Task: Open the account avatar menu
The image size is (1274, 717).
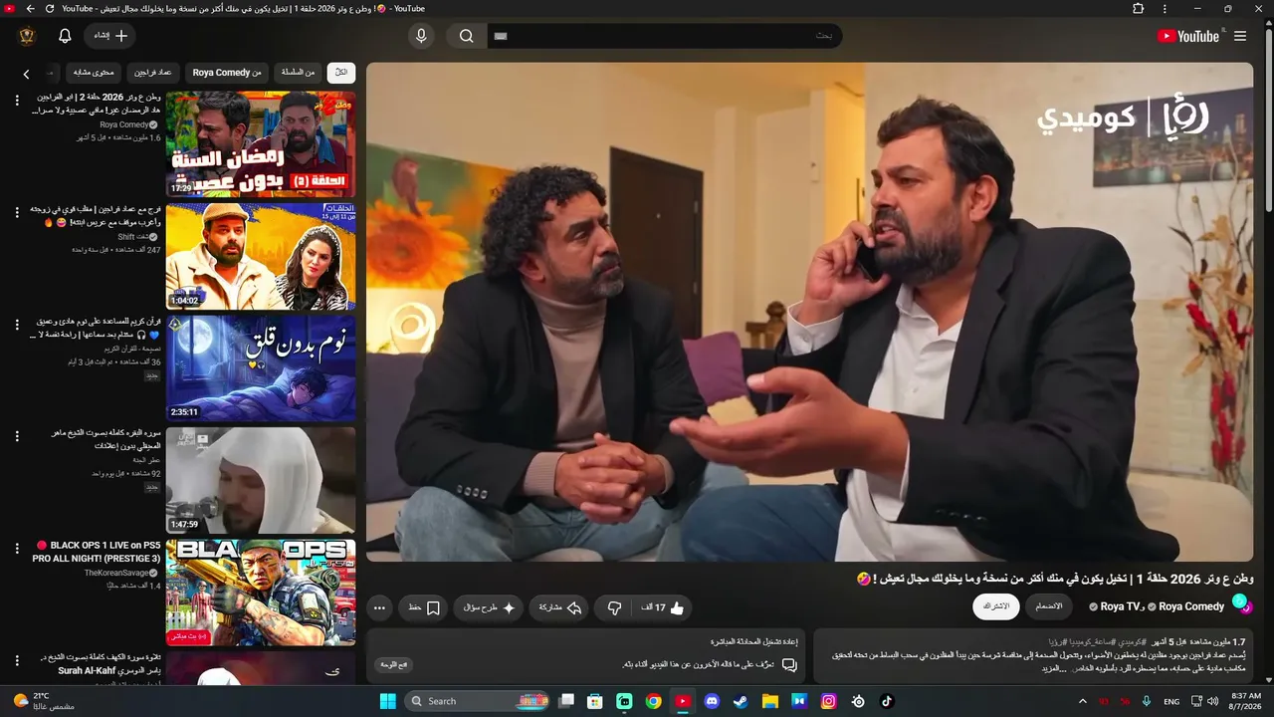Action: click(27, 36)
